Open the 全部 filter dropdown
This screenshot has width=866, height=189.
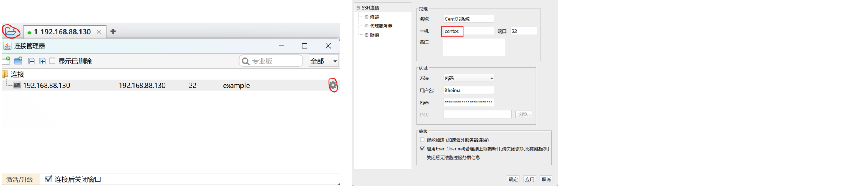[x=324, y=61]
